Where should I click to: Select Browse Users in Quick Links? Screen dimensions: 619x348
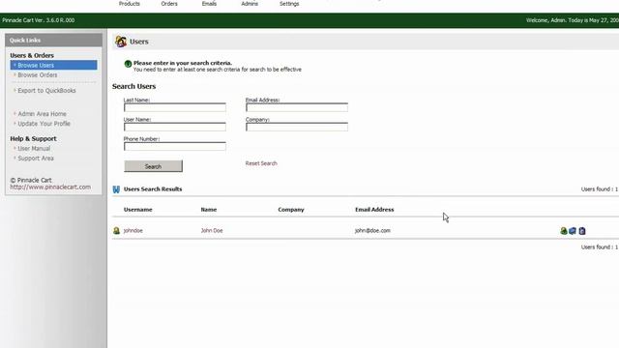tap(54, 65)
